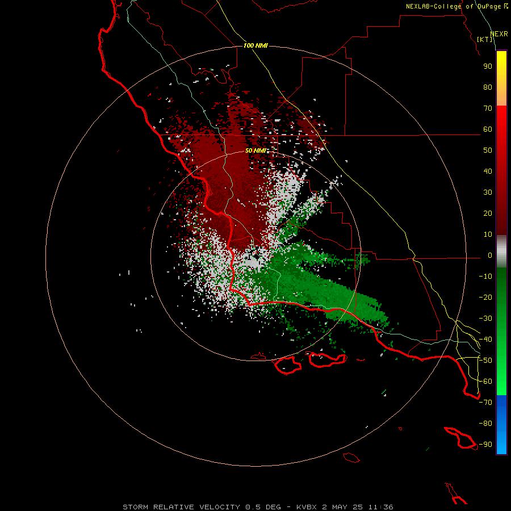Click the -40 knot scale label

tap(485, 340)
